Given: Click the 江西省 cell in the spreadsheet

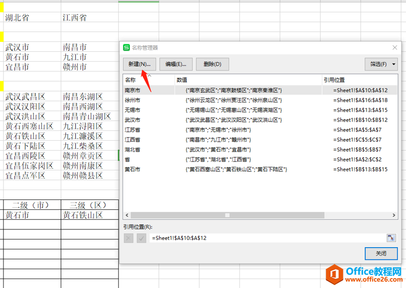Looking at the screenshot, I should [90, 17].
